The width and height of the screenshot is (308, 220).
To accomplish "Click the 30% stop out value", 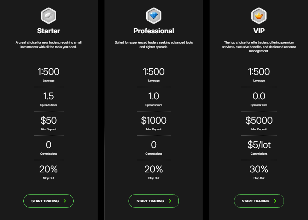I will pyautogui.click(x=259, y=169).
